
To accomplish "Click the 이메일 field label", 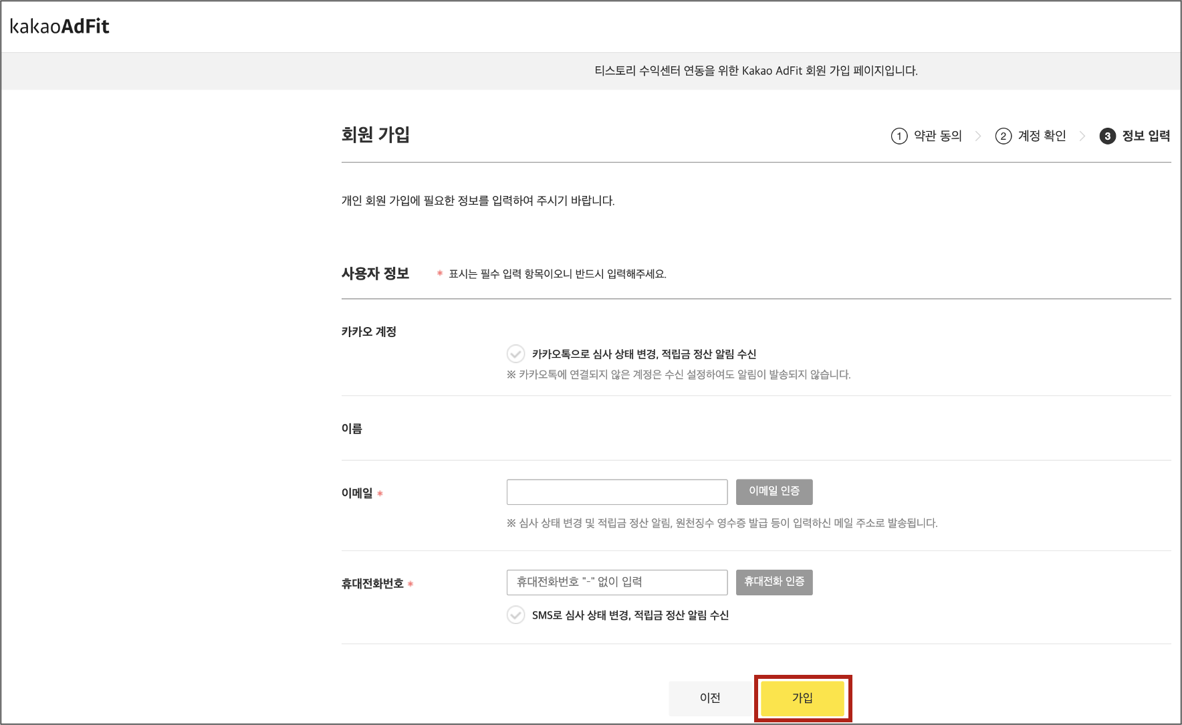I will click(x=357, y=493).
